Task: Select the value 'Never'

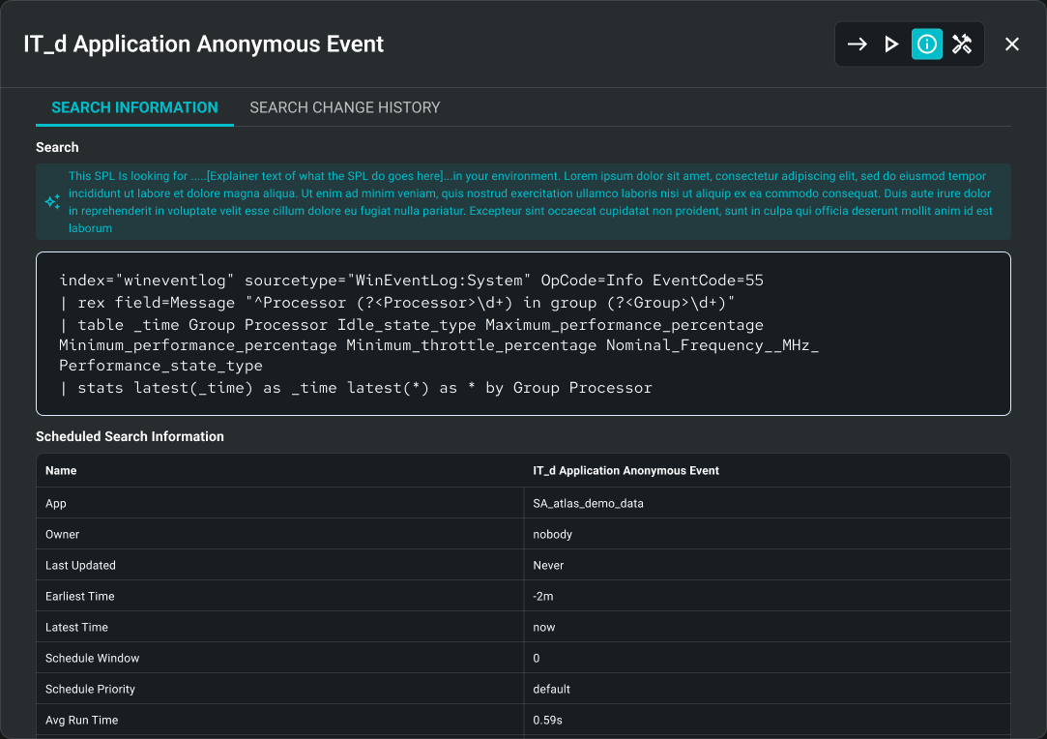Action: (x=548, y=565)
